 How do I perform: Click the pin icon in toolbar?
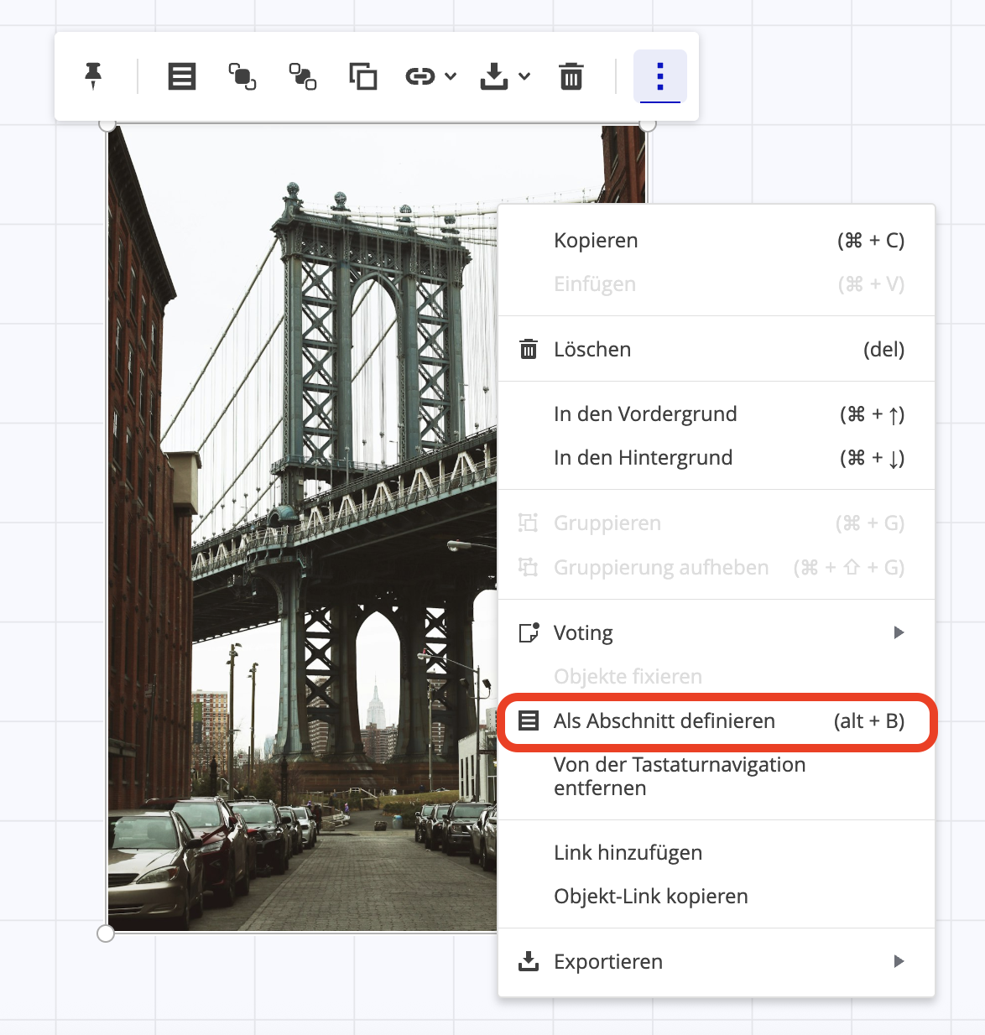pos(93,76)
